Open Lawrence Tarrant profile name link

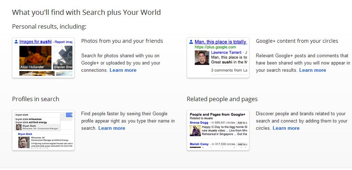coord(226,53)
